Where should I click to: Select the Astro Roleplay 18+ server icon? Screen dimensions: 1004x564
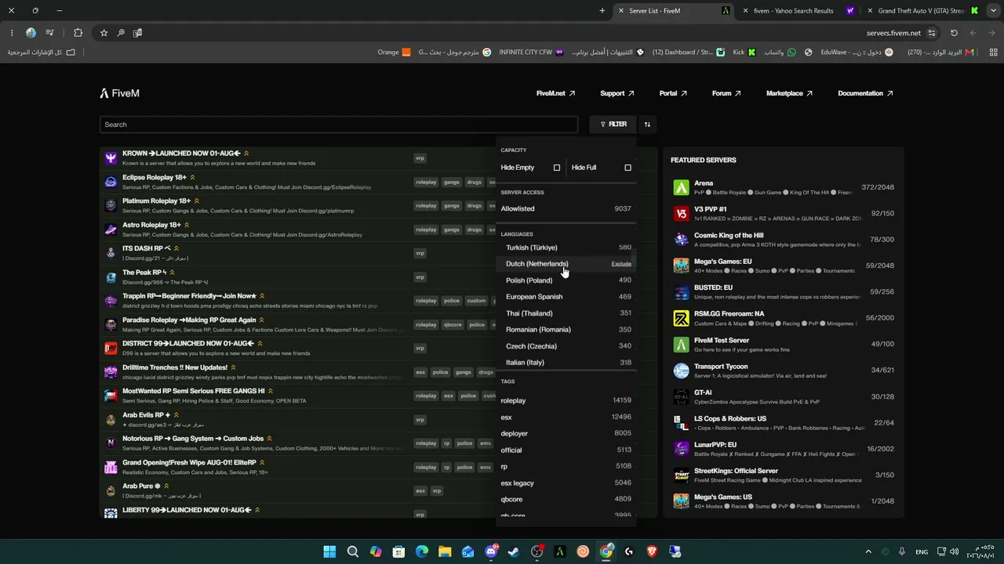click(111, 230)
